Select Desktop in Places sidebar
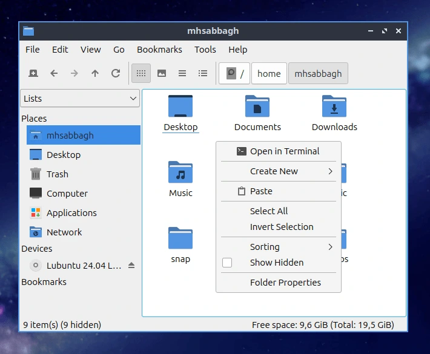 click(x=84, y=155)
